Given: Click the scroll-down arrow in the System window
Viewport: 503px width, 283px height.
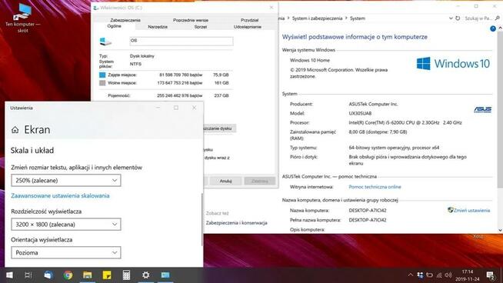Looking at the screenshot, I should [x=500, y=230].
